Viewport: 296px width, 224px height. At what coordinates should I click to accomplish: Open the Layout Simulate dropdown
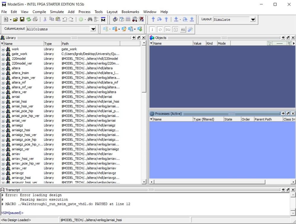point(252,20)
